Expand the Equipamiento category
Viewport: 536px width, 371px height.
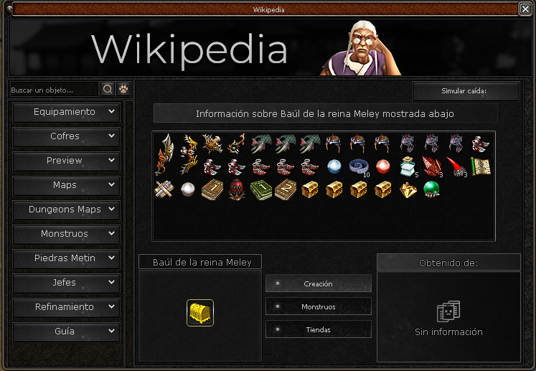point(66,112)
